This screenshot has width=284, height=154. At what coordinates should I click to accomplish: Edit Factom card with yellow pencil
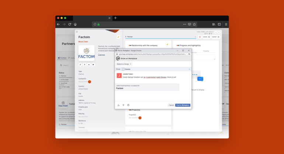pos(118,37)
